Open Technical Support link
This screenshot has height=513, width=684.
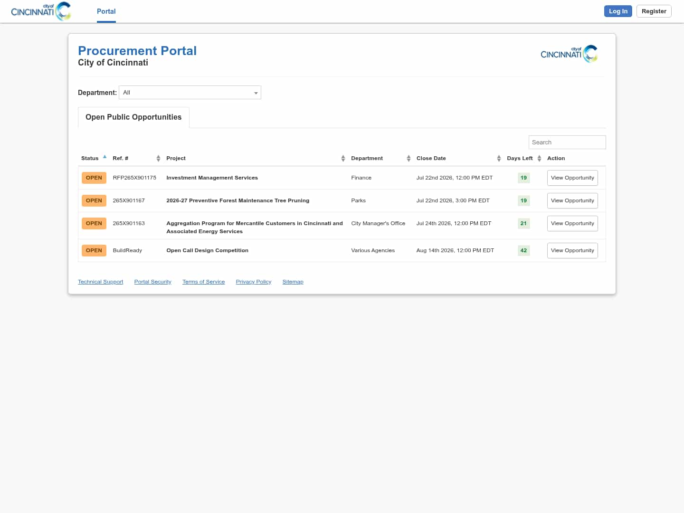point(100,282)
